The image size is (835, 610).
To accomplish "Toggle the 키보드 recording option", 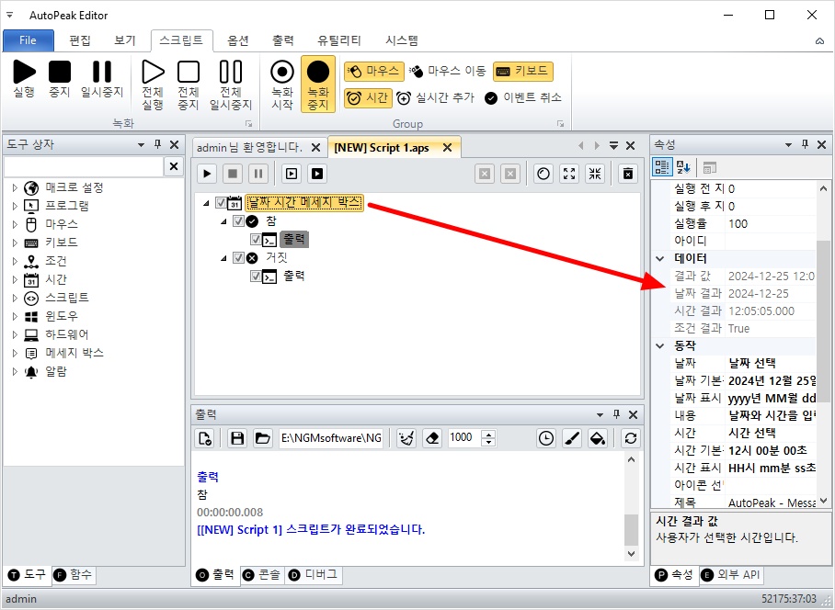I will pos(523,71).
